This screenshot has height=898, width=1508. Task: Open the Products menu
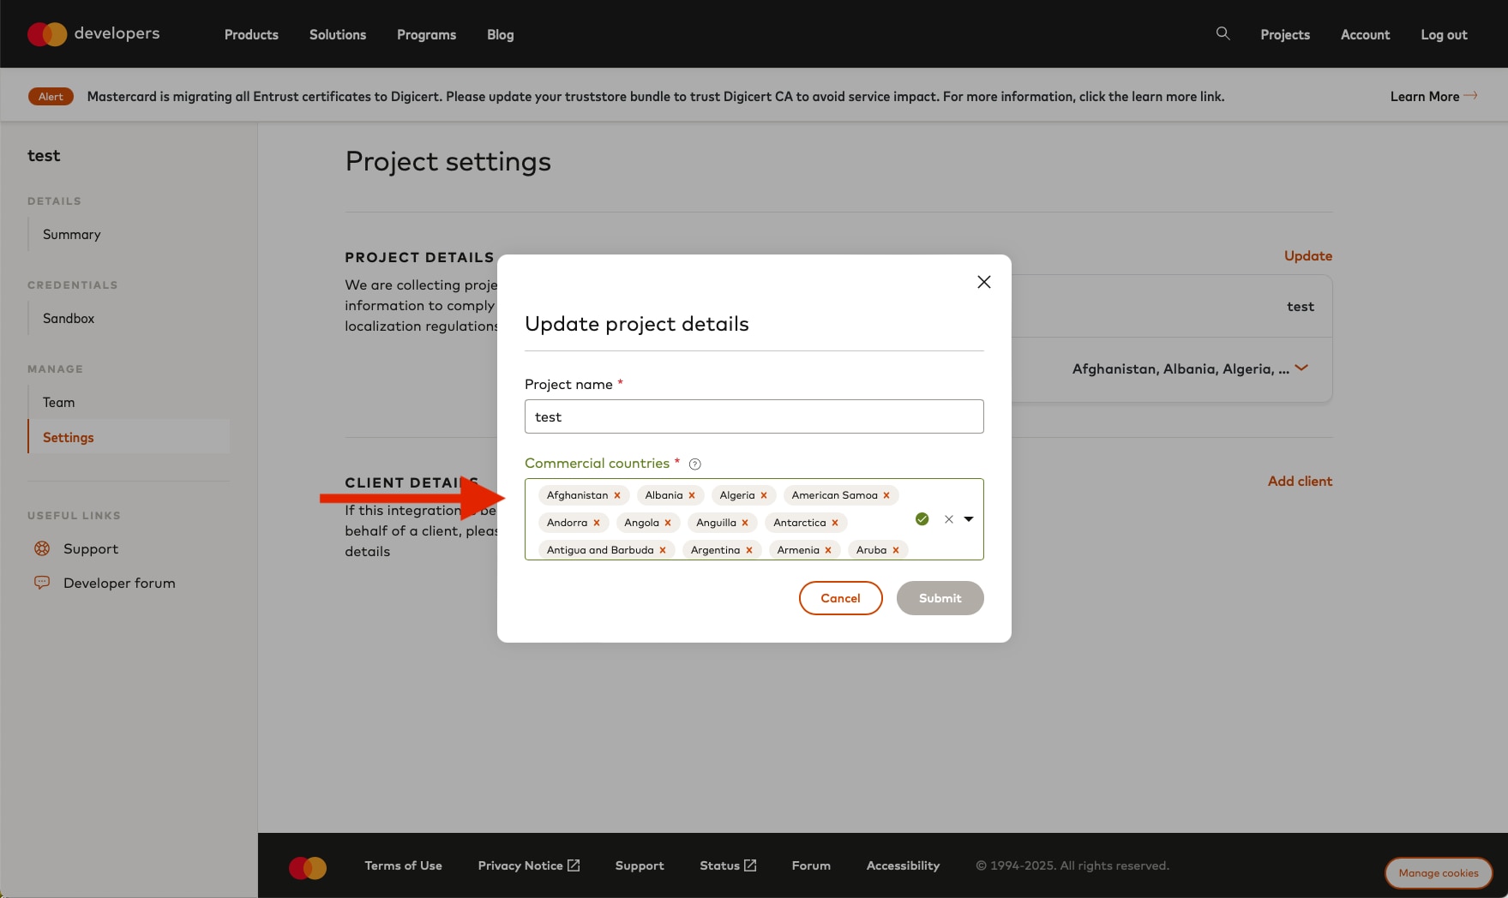(x=251, y=34)
